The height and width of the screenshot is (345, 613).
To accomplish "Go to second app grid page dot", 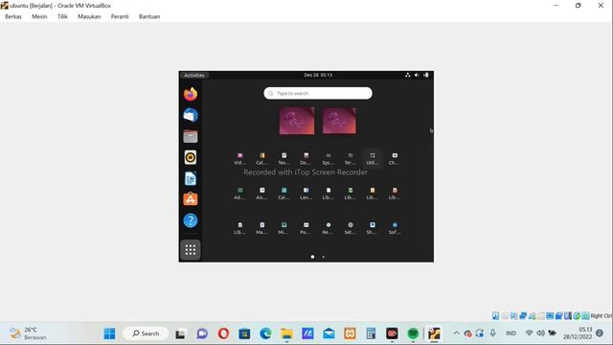I will 324,257.
